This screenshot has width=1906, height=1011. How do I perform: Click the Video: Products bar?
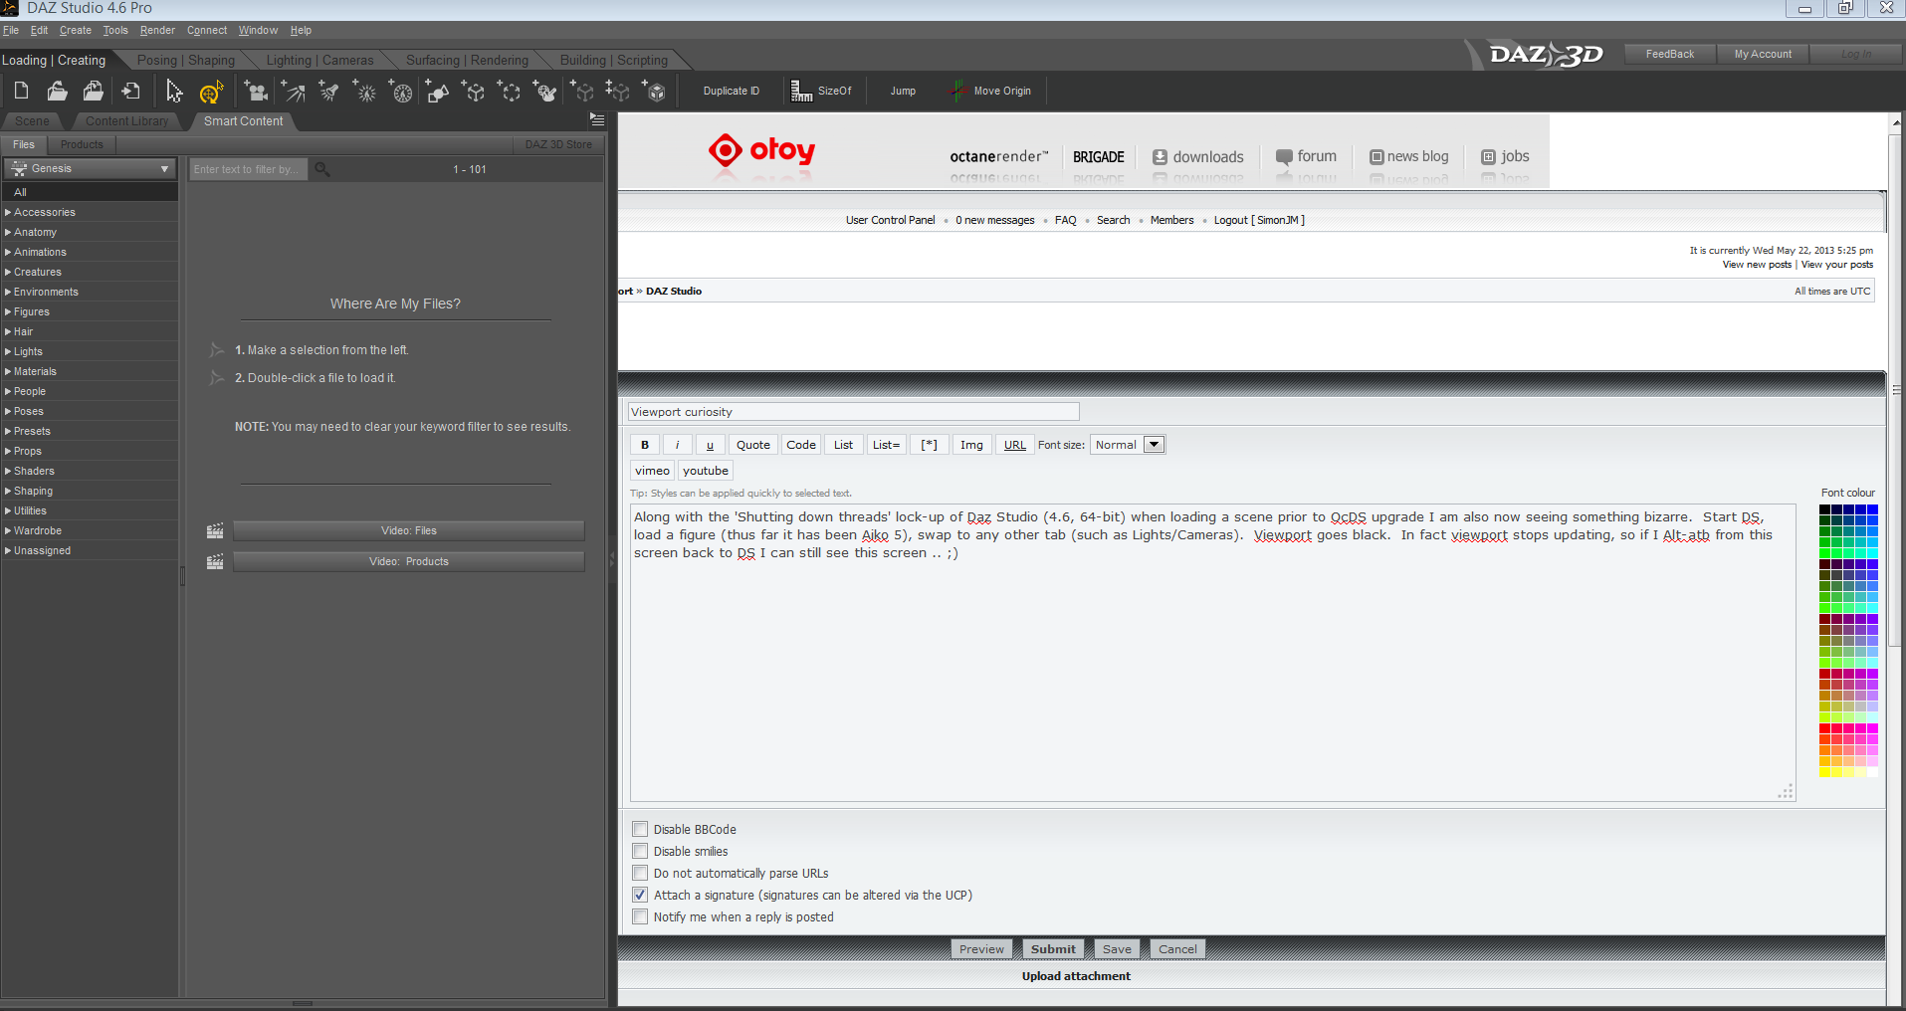409,562
